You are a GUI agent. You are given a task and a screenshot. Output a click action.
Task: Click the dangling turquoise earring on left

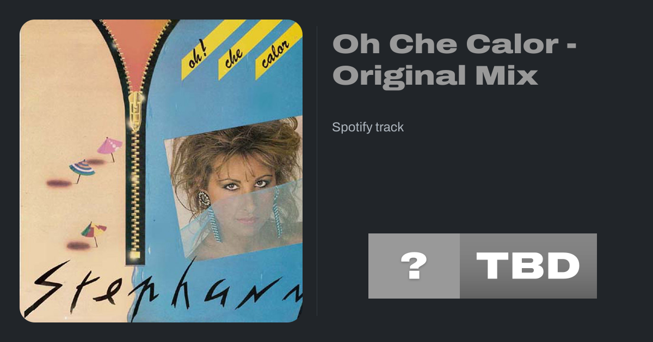[x=214, y=223]
